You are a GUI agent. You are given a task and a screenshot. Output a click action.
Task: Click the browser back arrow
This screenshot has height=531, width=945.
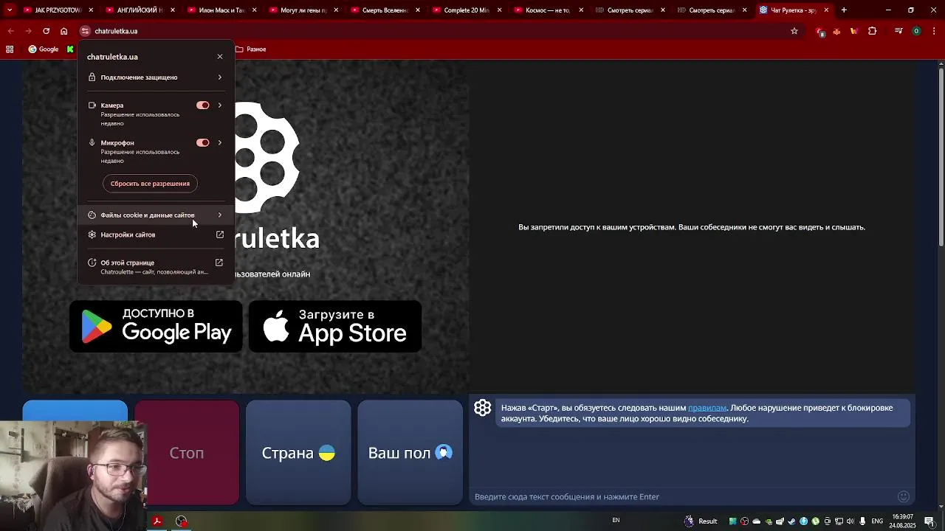click(10, 31)
